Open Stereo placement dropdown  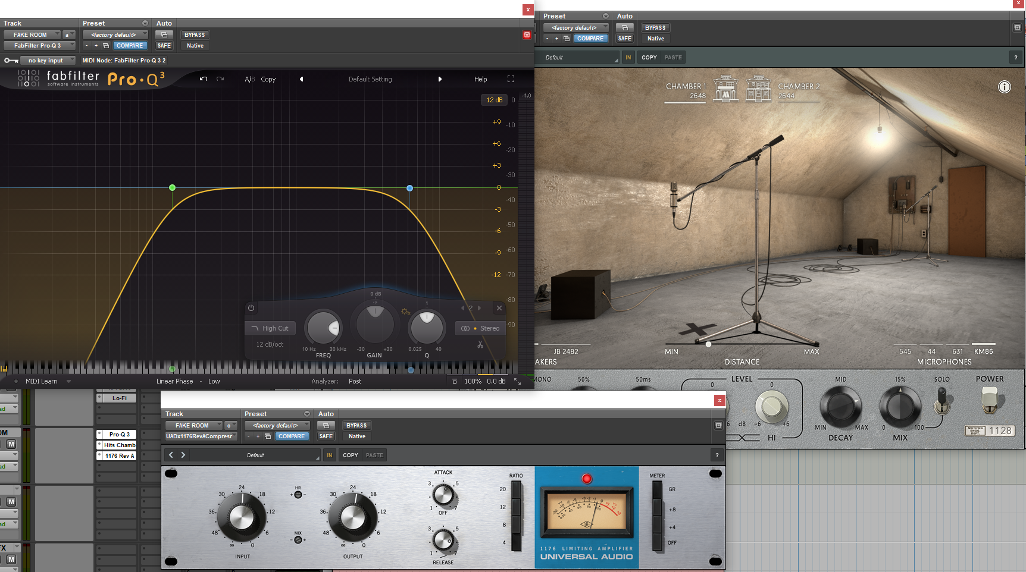pos(480,328)
